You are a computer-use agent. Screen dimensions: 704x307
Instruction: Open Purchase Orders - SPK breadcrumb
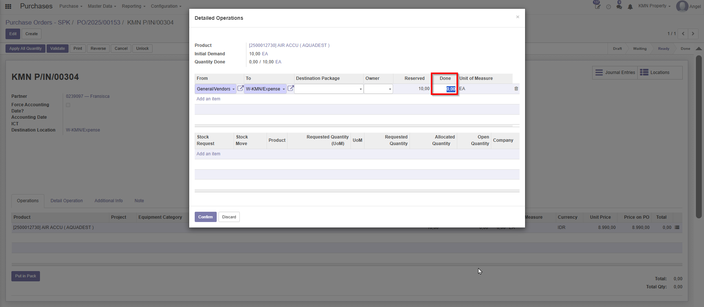(x=38, y=22)
